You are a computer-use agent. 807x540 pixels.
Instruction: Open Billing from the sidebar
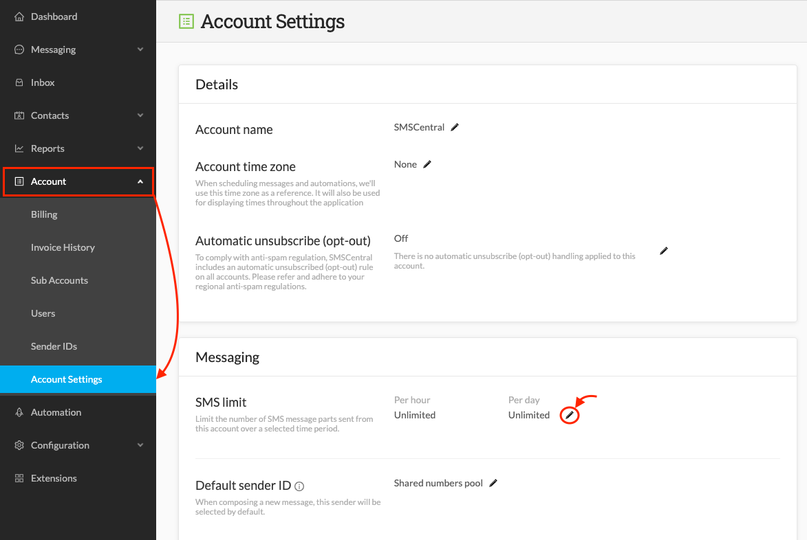[x=44, y=214]
